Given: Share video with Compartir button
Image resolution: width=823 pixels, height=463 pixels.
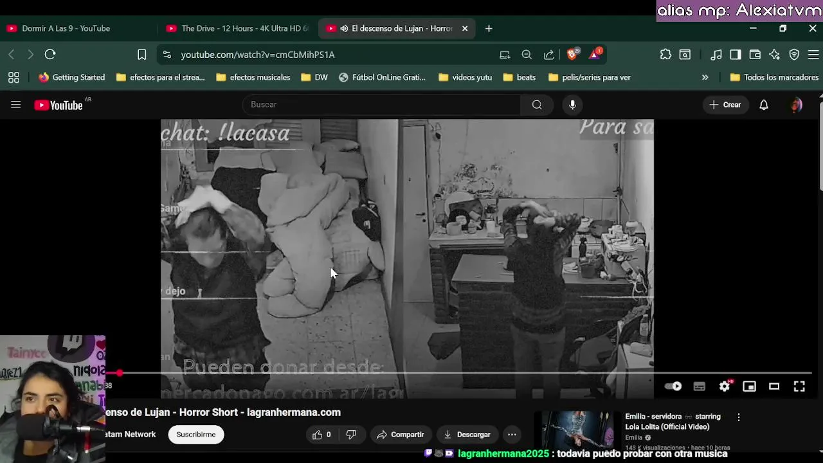Looking at the screenshot, I should [x=401, y=435].
